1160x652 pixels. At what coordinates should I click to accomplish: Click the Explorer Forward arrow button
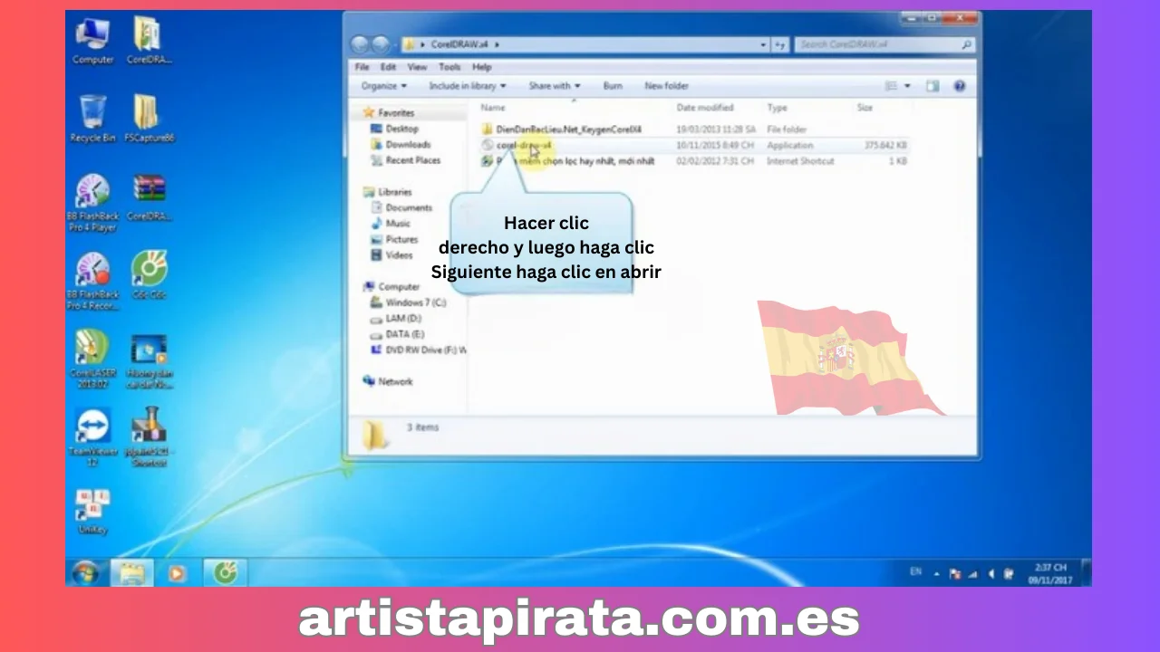(x=380, y=44)
